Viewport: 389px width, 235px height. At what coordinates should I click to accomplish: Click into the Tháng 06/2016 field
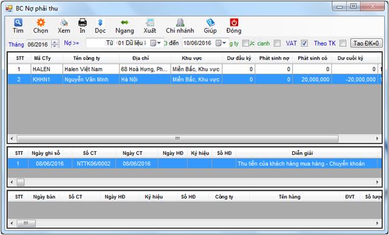38,44
